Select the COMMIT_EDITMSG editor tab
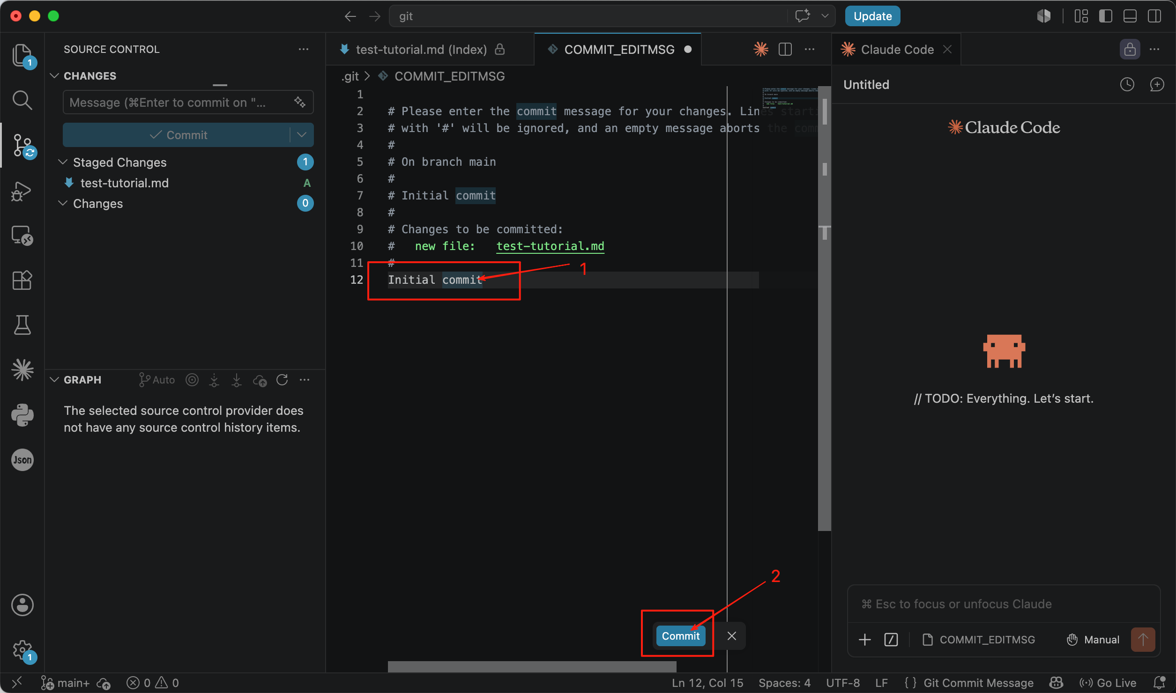Screen dimensions: 1176x693 tap(618, 49)
